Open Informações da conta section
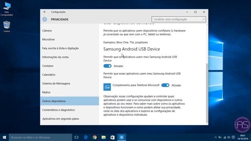The image size is (251, 141). pos(69,57)
